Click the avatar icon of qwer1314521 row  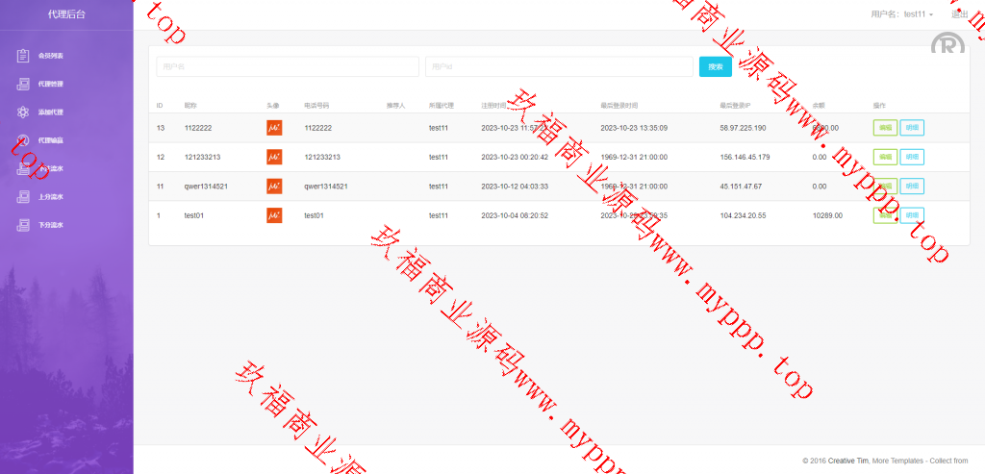pyautogui.click(x=274, y=187)
